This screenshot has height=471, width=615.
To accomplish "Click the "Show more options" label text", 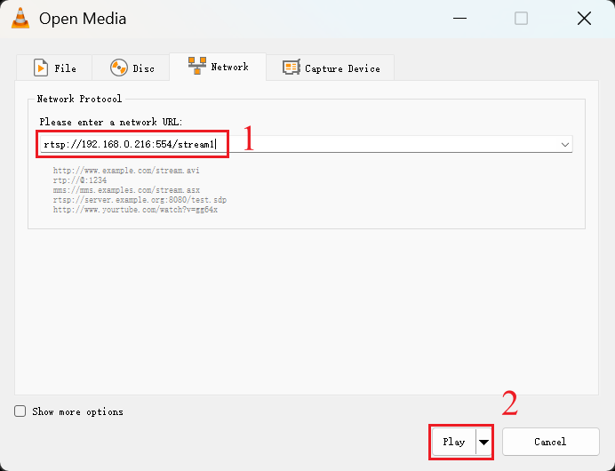I will [77, 411].
